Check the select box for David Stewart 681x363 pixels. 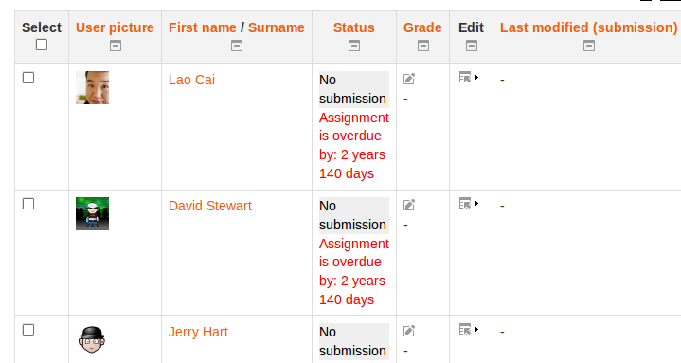coord(28,204)
